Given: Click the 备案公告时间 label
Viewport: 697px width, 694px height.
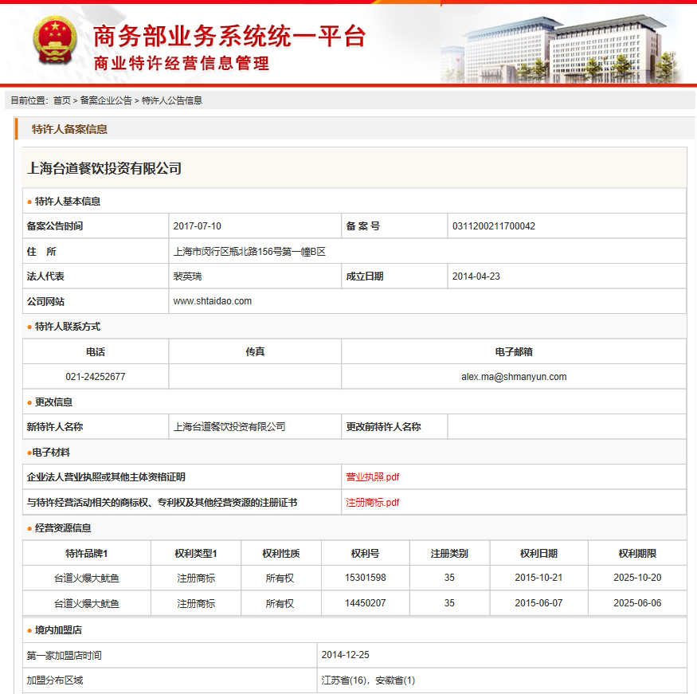Looking at the screenshot, I should tap(55, 225).
